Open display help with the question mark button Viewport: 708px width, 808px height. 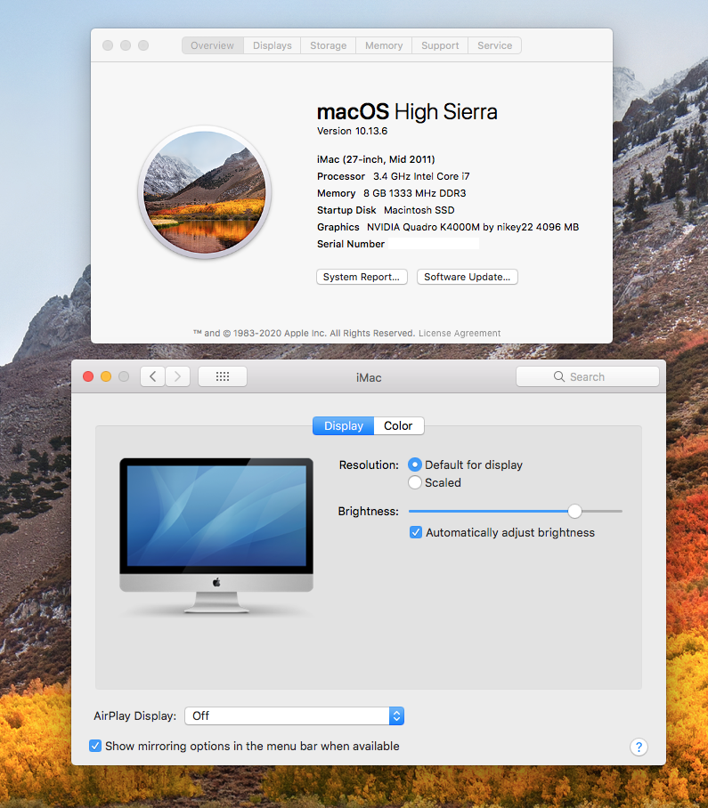coord(639,747)
